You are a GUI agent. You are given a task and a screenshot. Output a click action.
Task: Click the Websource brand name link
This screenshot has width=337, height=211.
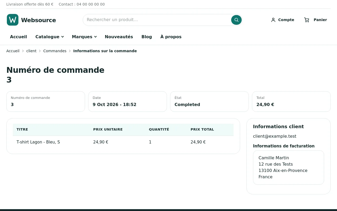coord(38,20)
